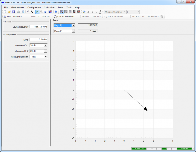
Task: Create a new measurement file
Action: [5, 12]
